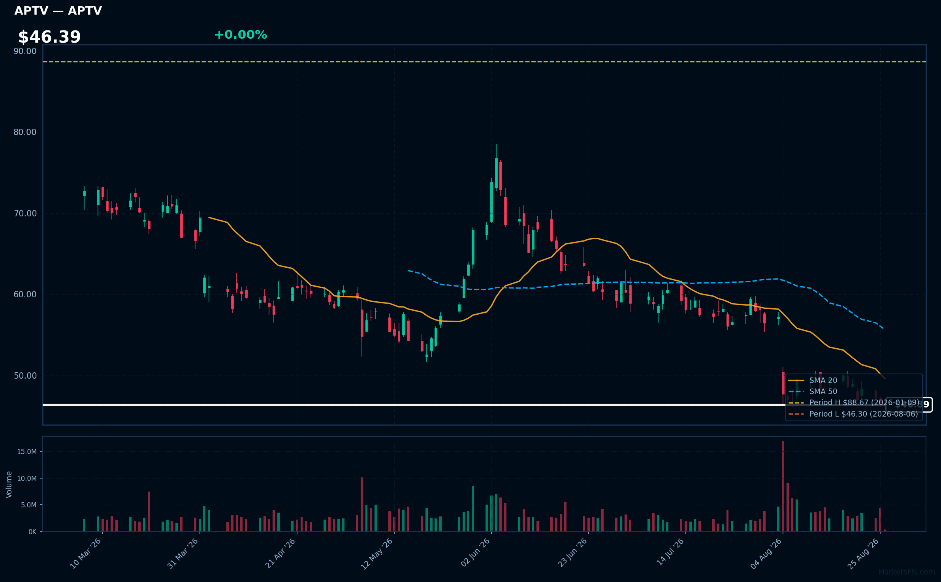Click the rotated "Volume" axis title
The width and height of the screenshot is (941, 582).
point(9,484)
